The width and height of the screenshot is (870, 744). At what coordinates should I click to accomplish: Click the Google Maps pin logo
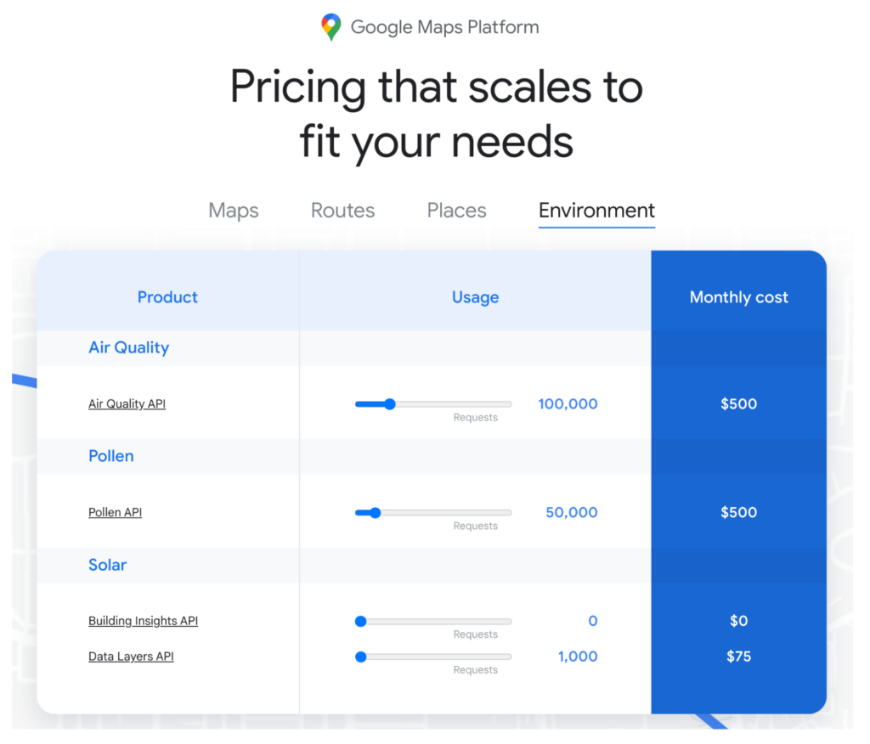pos(330,27)
